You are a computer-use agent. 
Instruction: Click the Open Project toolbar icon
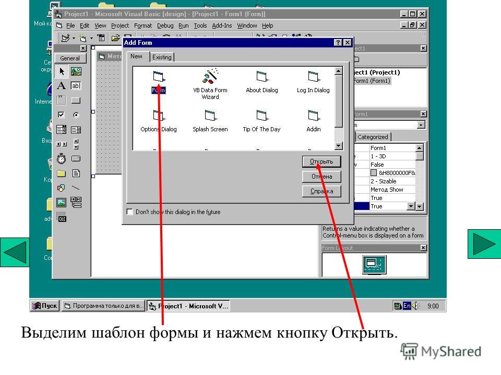(x=115, y=38)
